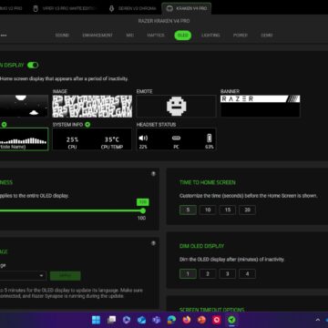Select the For Gamers By Gamers image thumbnail

point(92,106)
